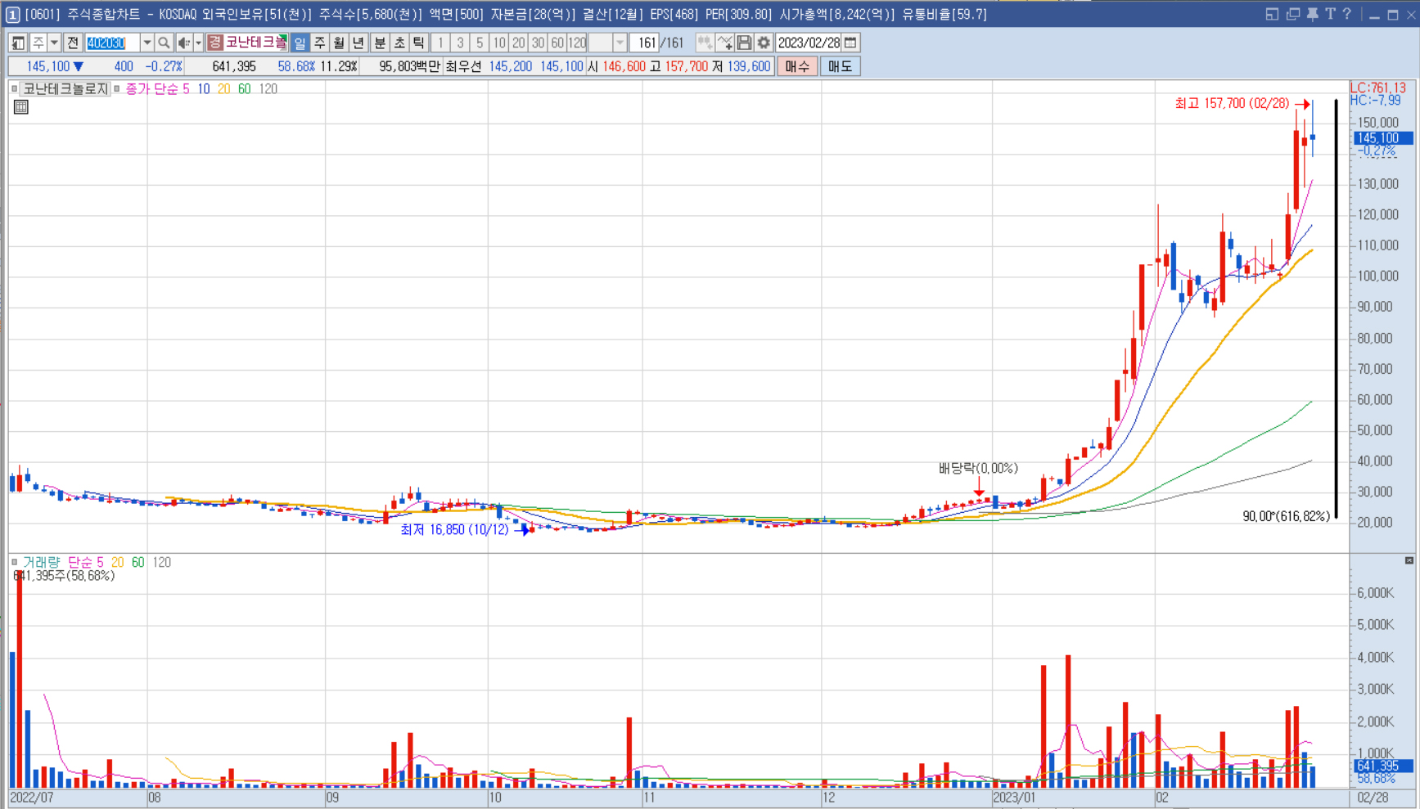Open the 주 category dropdown arrow
The image size is (1420, 809).
tap(54, 43)
